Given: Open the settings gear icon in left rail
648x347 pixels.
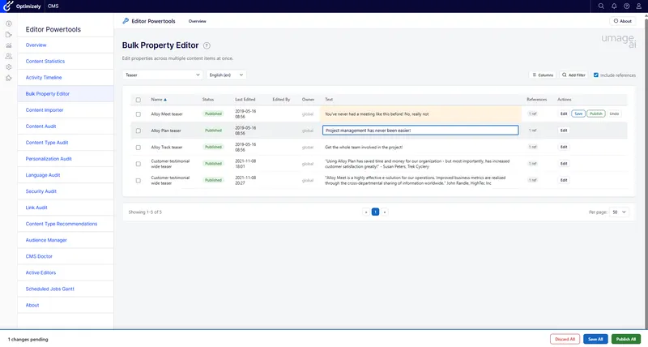Looking at the screenshot, I should pos(9,67).
